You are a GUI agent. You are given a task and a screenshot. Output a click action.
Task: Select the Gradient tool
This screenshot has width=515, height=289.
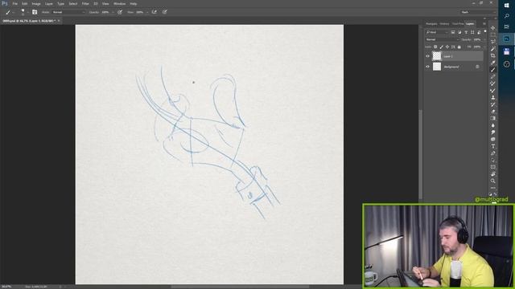pyautogui.click(x=493, y=118)
